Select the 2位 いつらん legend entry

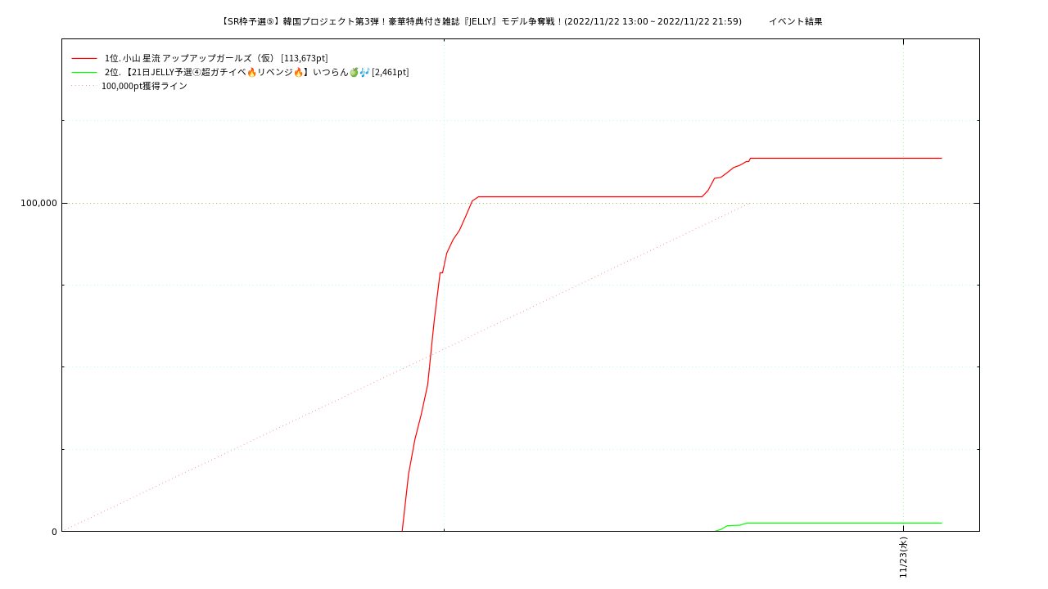coord(256,72)
